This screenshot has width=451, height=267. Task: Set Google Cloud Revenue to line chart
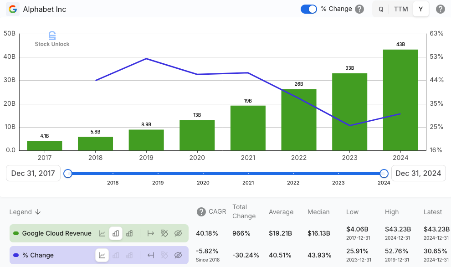tap(102, 233)
